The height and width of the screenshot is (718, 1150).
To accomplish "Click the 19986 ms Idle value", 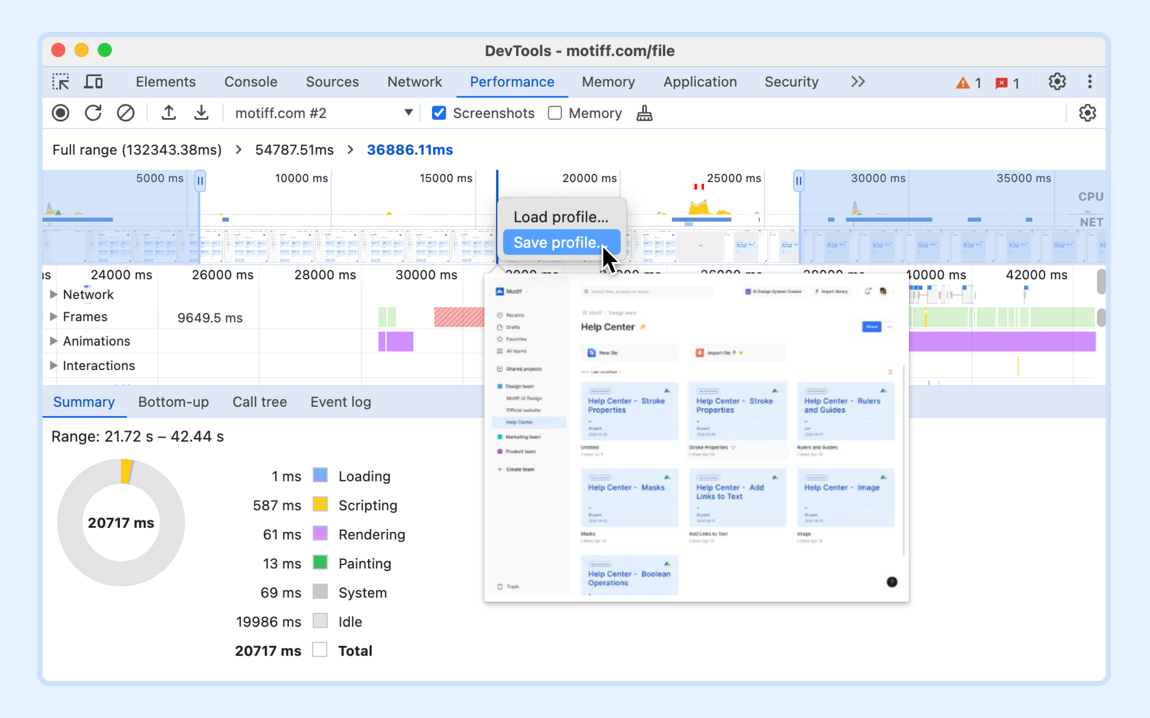I will point(268,622).
